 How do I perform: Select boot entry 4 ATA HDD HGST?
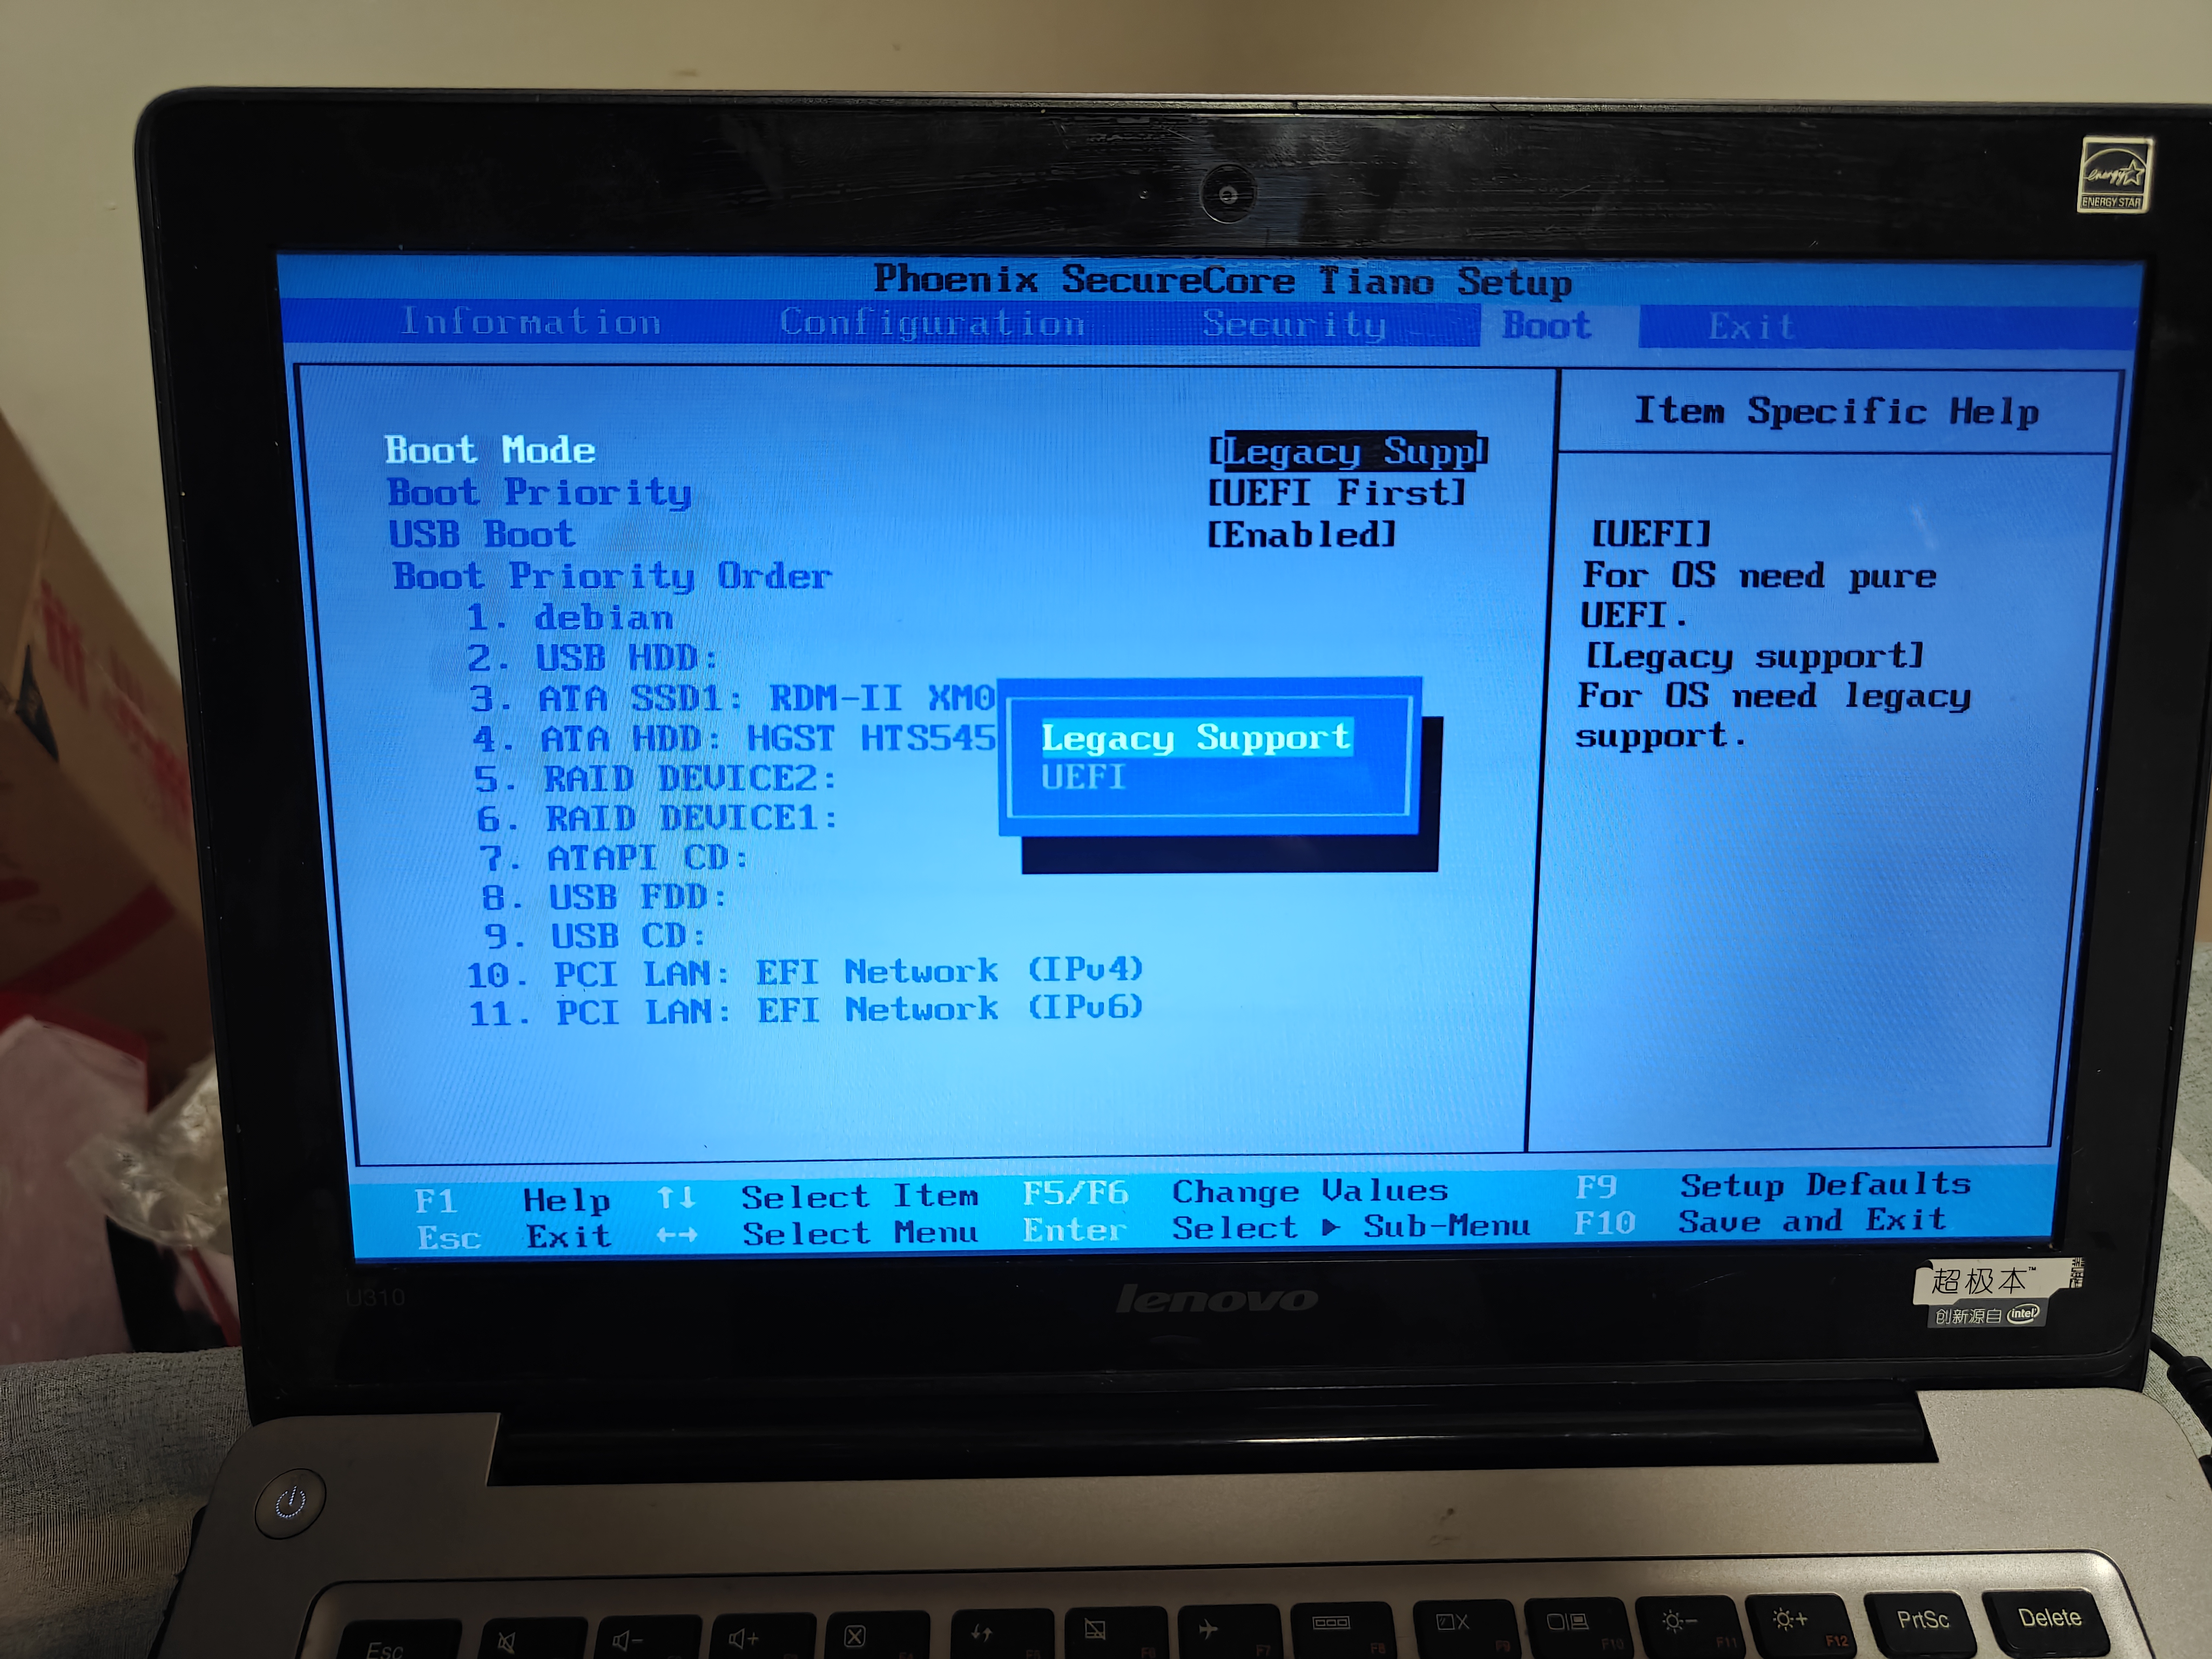coord(734,739)
